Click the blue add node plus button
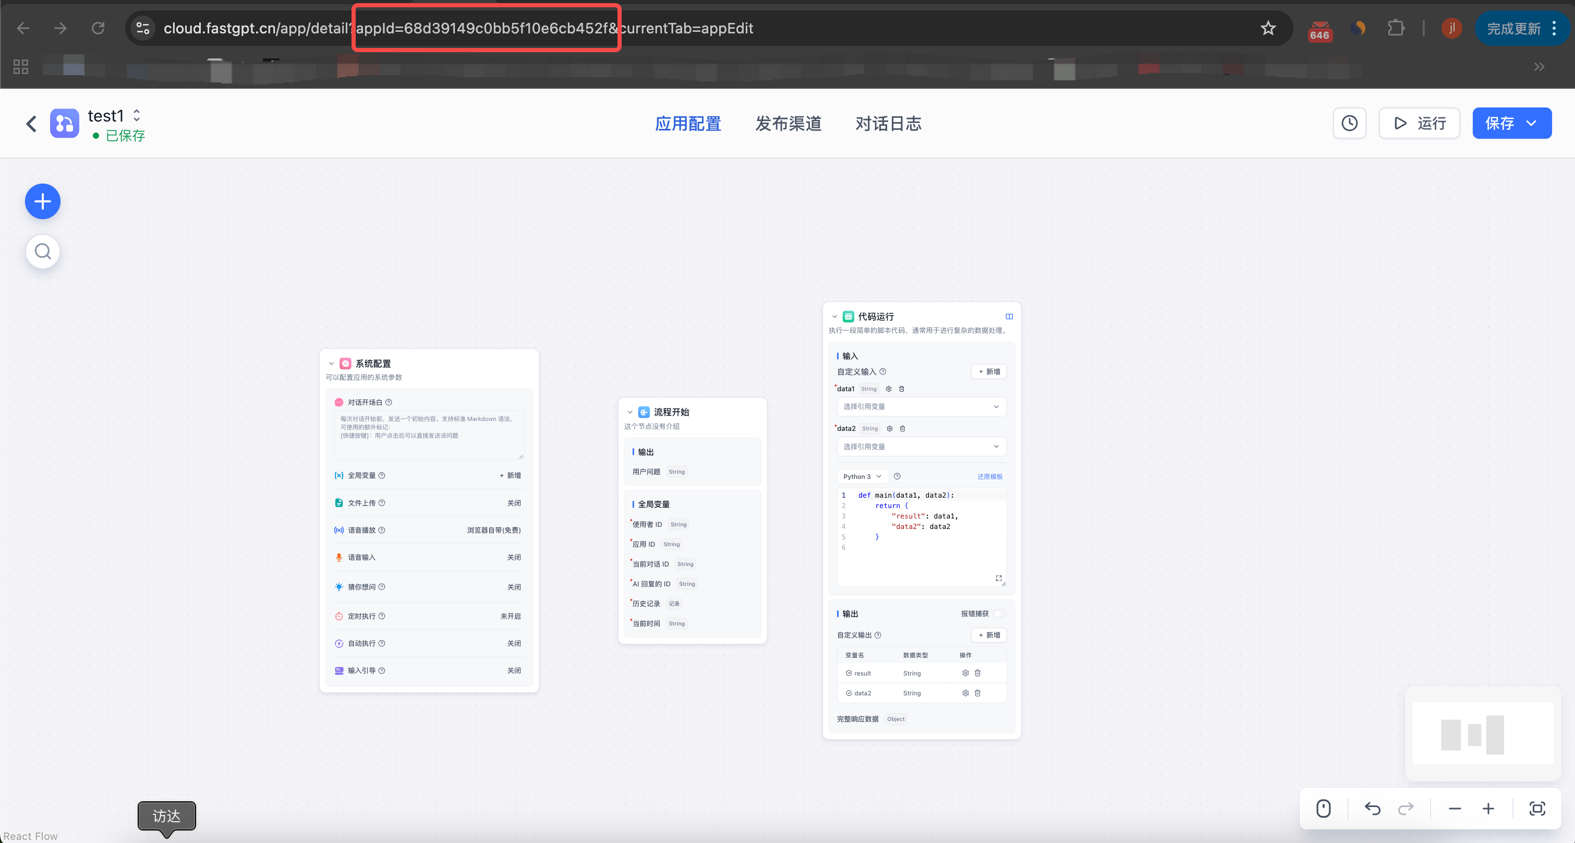Screen dimensions: 1575x843 point(42,201)
